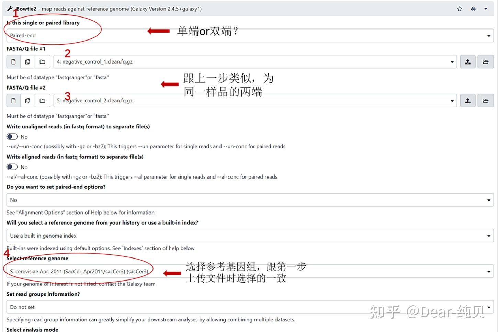Browse datasets folder icon for FASTA/Q file #2
Screen dimensions: 498x332
pos(486,101)
